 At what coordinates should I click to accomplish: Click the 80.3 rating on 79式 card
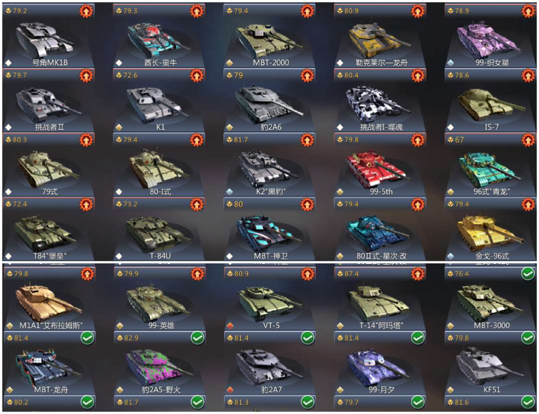[x=20, y=140]
